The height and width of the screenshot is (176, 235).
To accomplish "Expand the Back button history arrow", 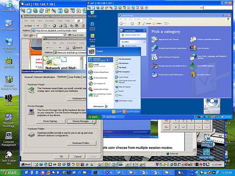I will click(35, 26).
